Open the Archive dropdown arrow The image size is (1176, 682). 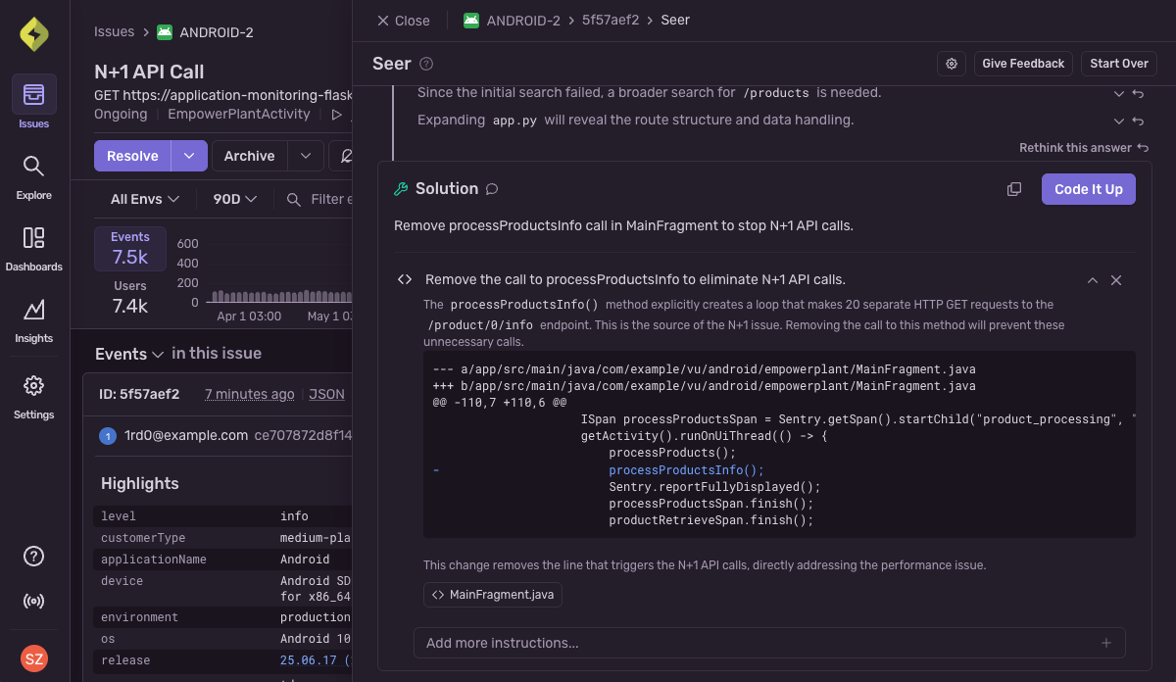point(305,155)
